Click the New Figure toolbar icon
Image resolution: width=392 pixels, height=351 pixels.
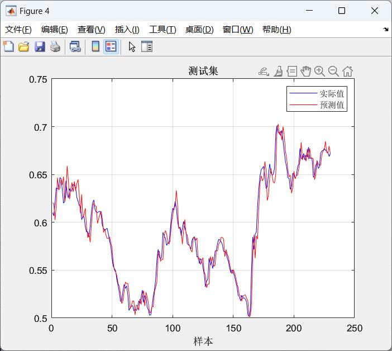8,47
